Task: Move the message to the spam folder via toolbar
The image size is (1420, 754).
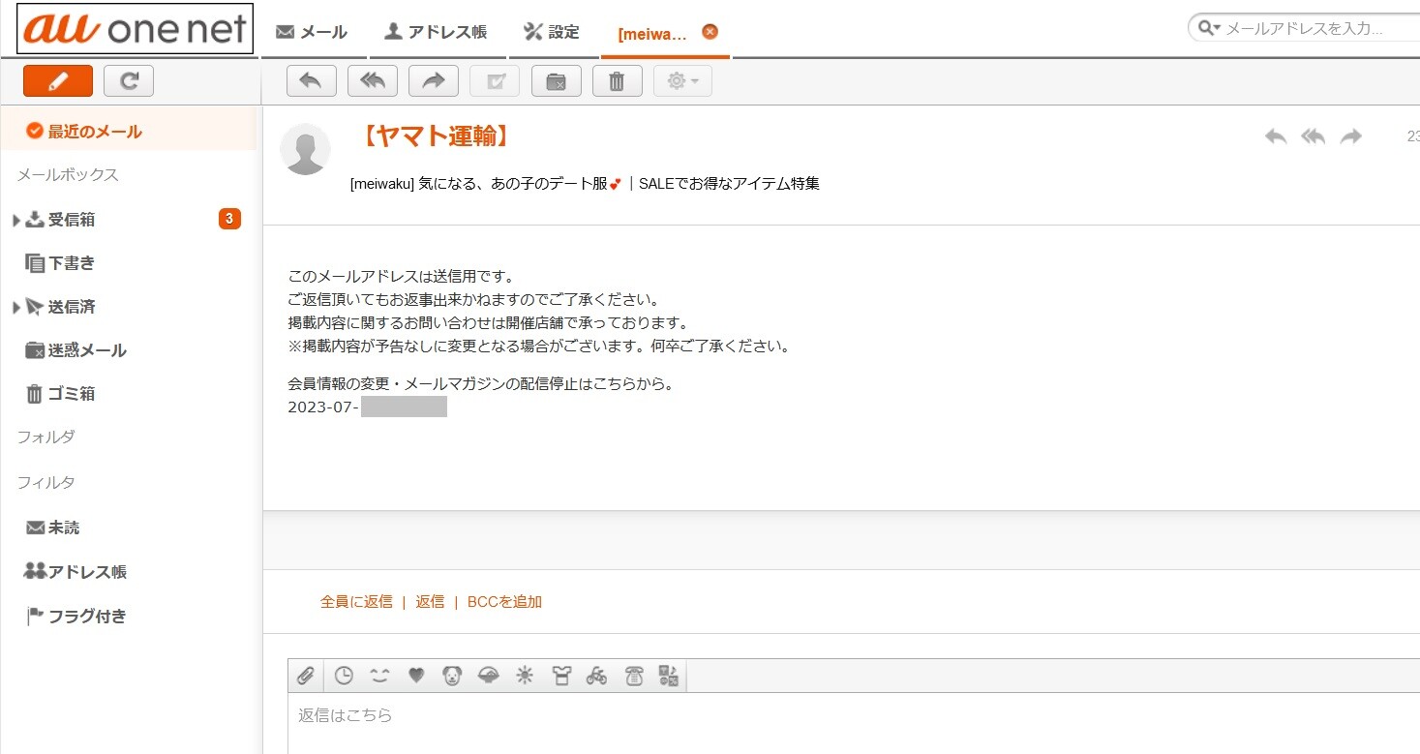Action: point(557,81)
